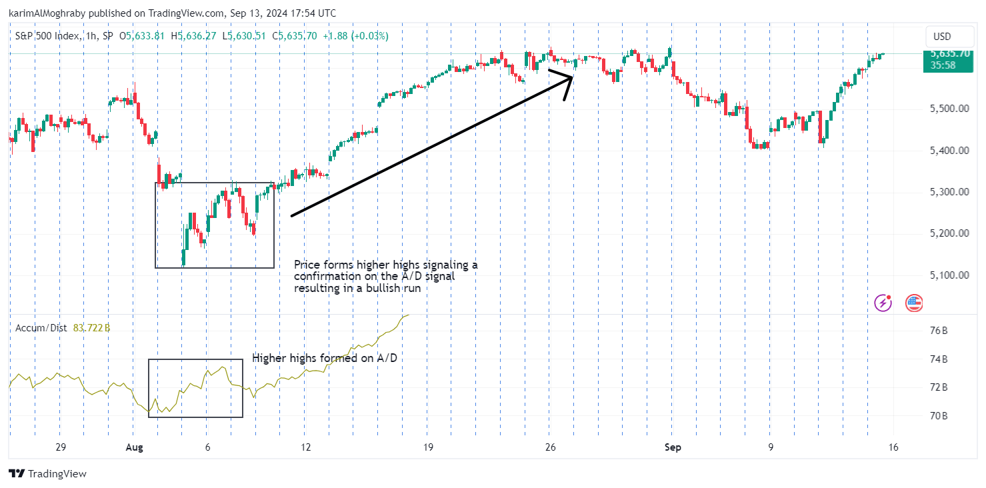Click the US flag events icon
The width and height of the screenshot is (986, 488).
pos(914,303)
